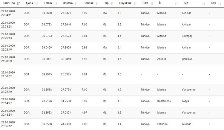This screenshot has width=224, height=130.
Task: Sort by İlçe using its arrow icon
Action: click(204, 4)
